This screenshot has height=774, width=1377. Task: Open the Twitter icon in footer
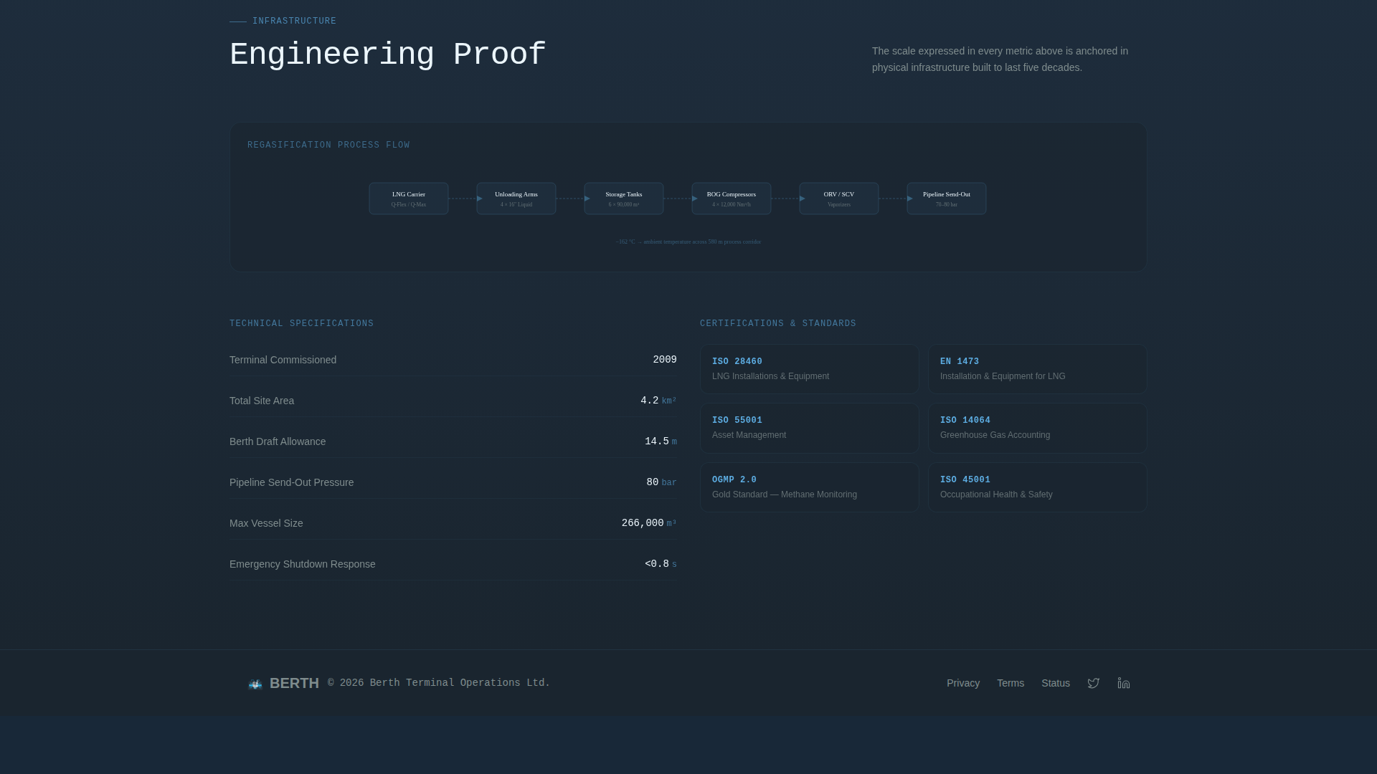click(1093, 683)
